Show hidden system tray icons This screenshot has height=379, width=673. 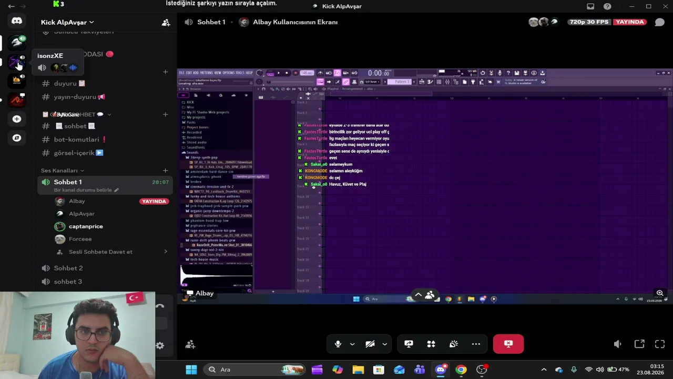pyautogui.click(x=544, y=370)
